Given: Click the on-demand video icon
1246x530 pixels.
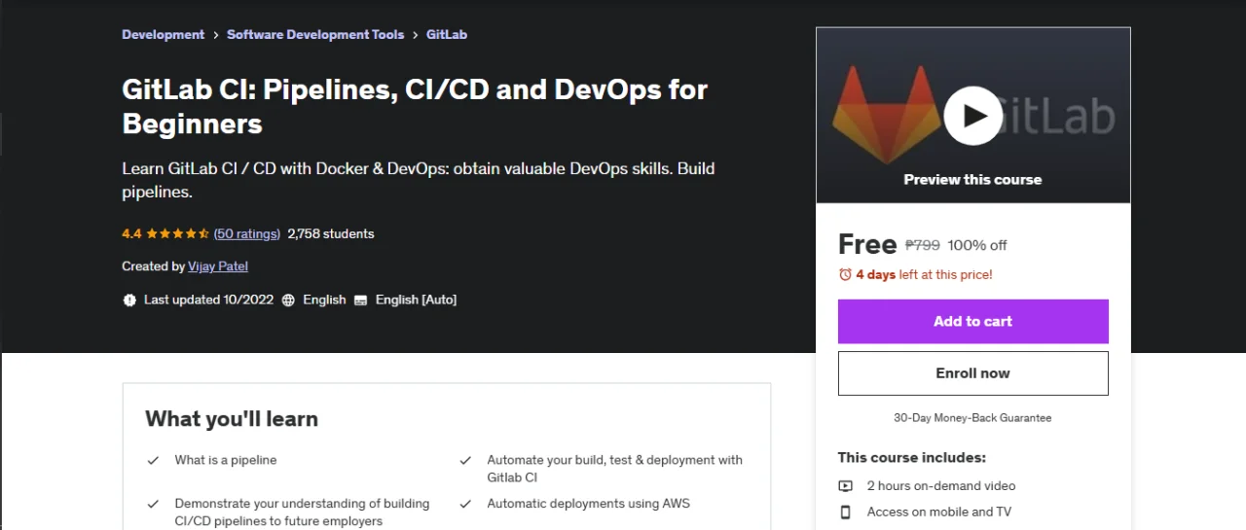Looking at the screenshot, I should pos(846,486).
